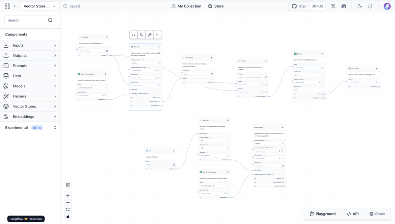This screenshot has height=224, width=395.
Task: Focus the component Search field
Action: [30, 20]
